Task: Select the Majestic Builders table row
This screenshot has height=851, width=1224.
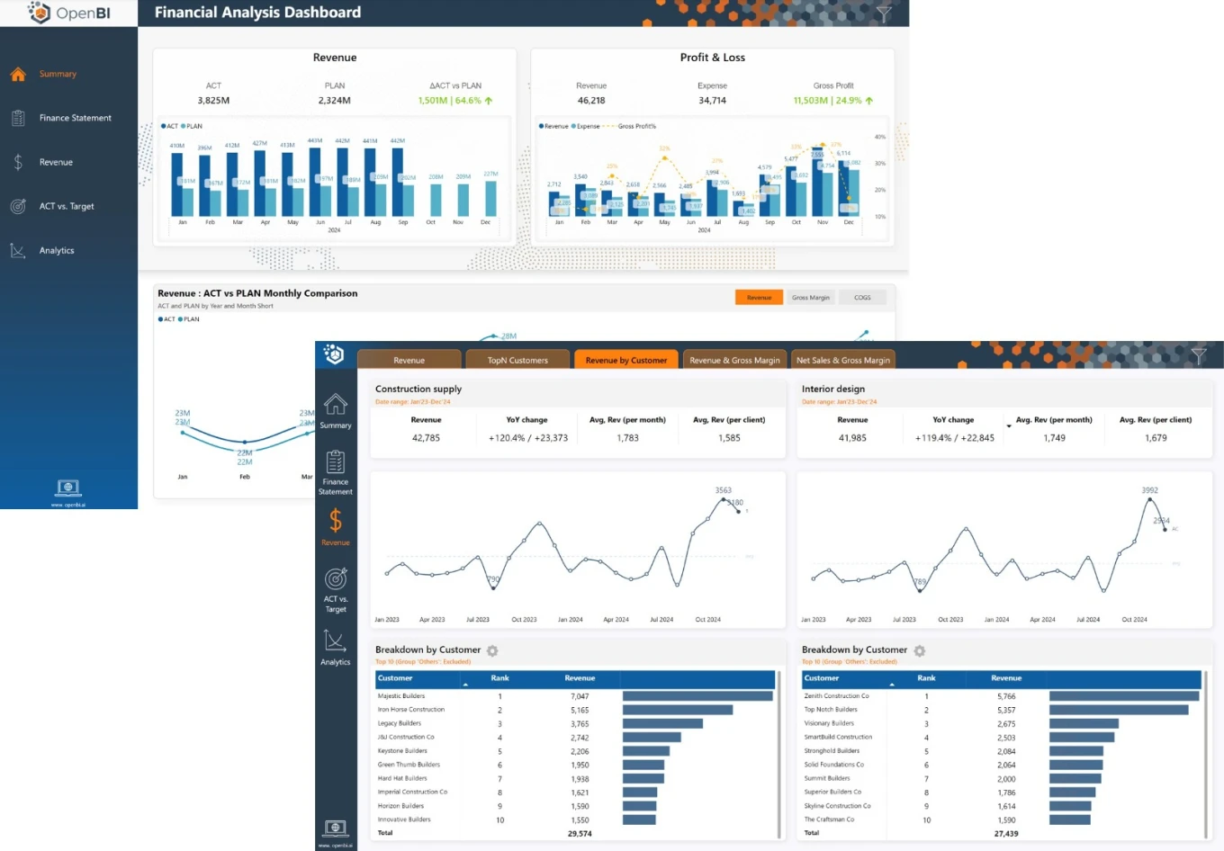Action: point(401,696)
